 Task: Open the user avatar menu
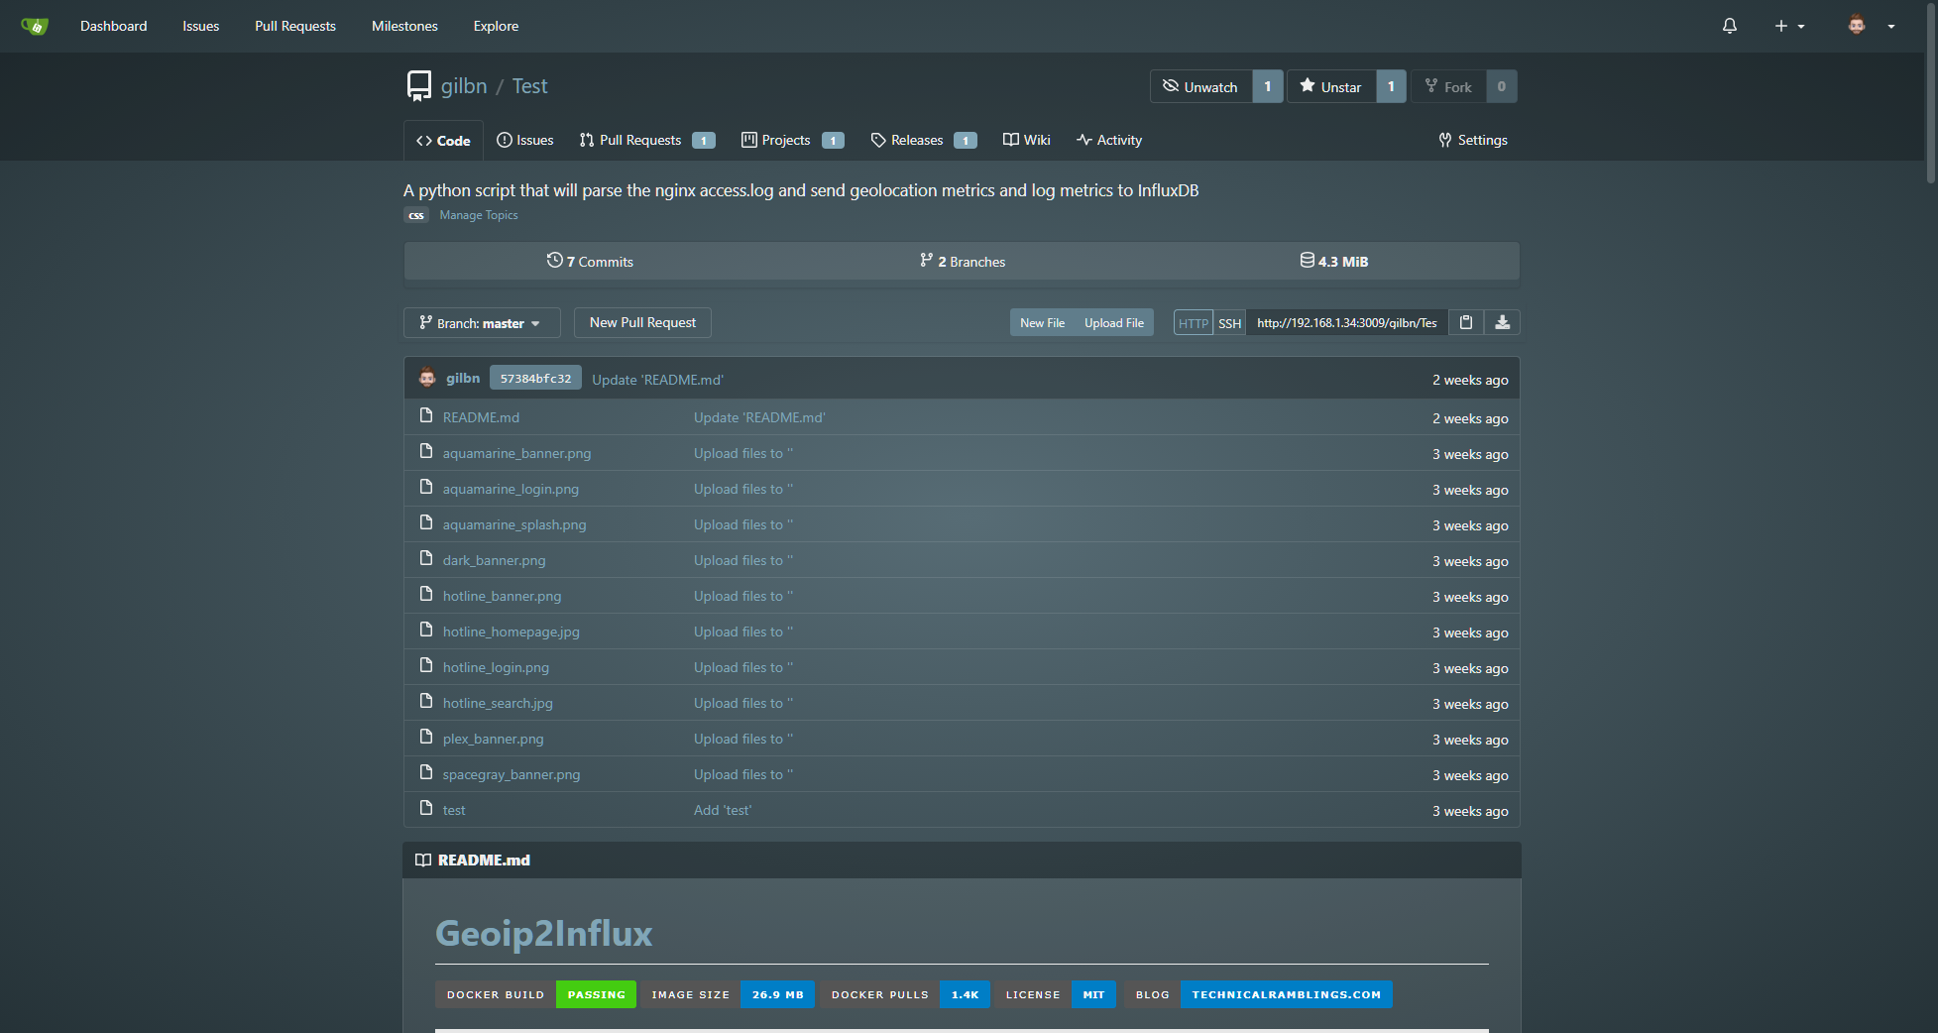pyautogui.click(x=1870, y=26)
